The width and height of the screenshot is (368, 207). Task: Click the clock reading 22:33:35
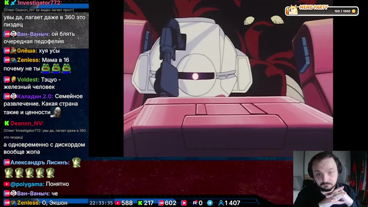click(x=101, y=203)
